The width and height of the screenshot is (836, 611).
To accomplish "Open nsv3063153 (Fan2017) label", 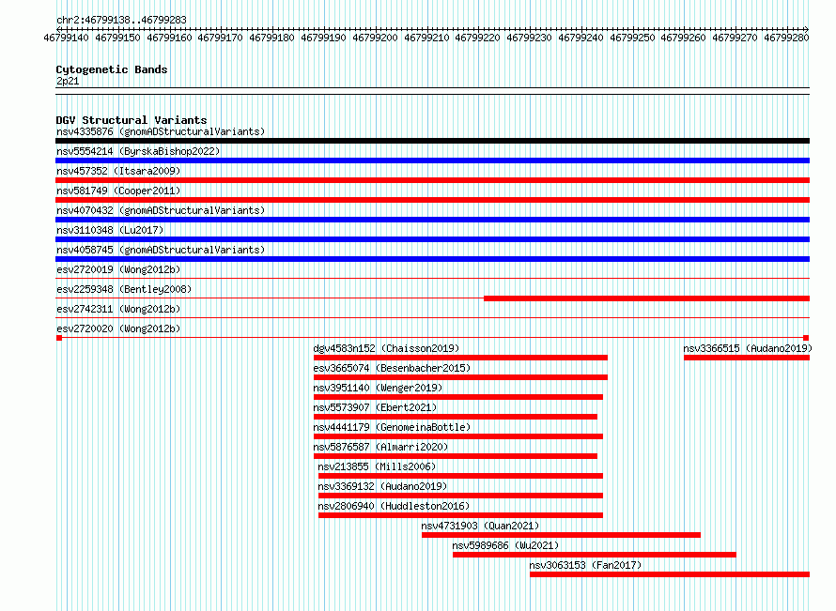I will [x=585, y=565].
